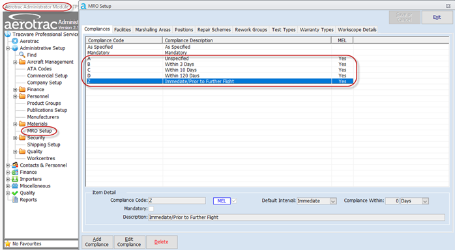Select the 'Within 120 Days' compliance row

(220, 76)
